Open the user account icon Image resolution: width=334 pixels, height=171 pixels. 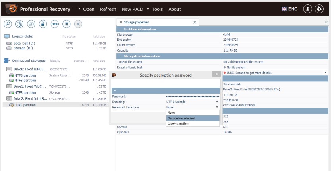tap(307, 9)
